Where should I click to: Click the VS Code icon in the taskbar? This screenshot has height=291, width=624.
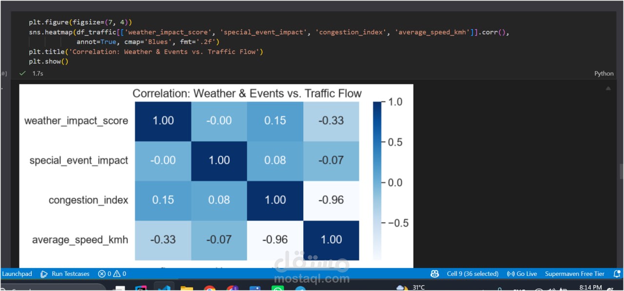[164, 288]
